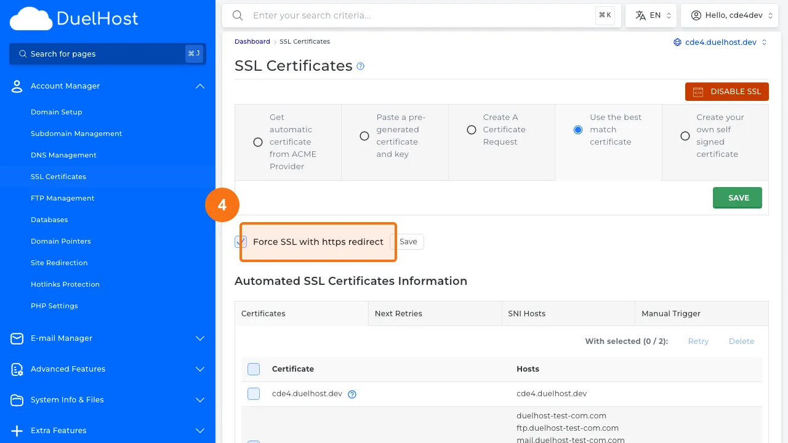Expand the Hello, cde4dev account dropdown
This screenshot has height=443, width=788.
tap(730, 15)
